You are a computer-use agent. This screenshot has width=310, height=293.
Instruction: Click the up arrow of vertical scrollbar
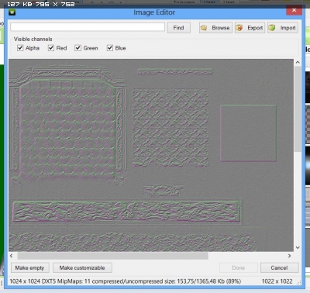pyautogui.click(x=298, y=62)
